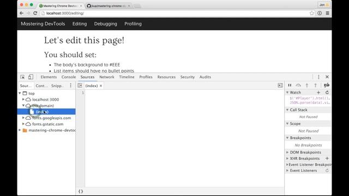Open the (index) editor tab
The image size is (349, 196).
point(92,86)
